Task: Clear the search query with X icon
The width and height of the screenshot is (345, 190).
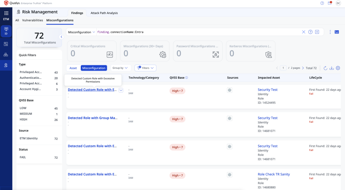Action: point(304,32)
